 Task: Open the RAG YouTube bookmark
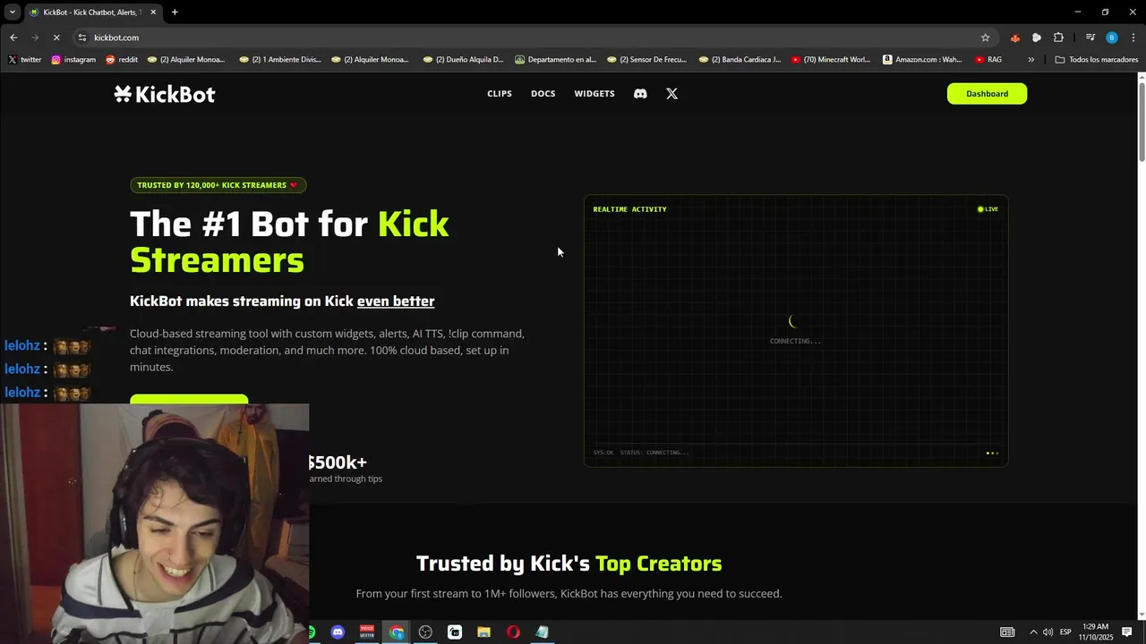click(x=988, y=60)
